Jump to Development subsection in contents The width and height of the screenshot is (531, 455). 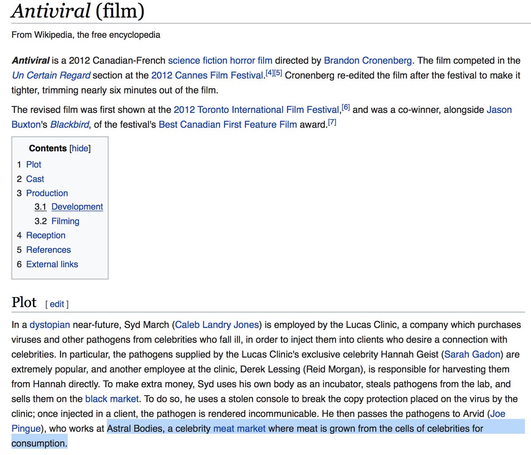pyautogui.click(x=77, y=207)
